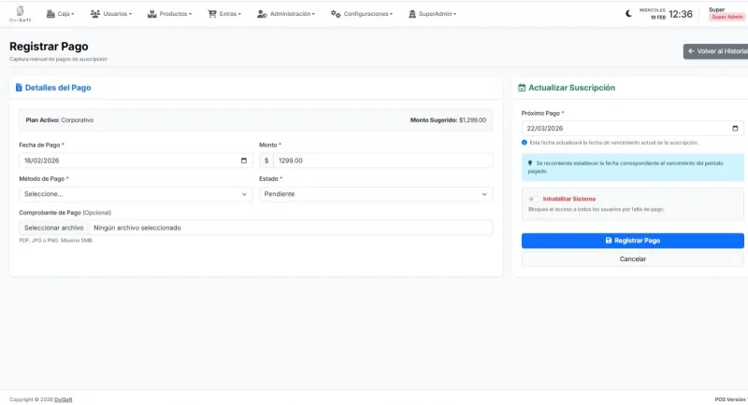Screen dimensions: 748x405
Task: Expand the Método de Pago dropdown
Action: click(136, 194)
